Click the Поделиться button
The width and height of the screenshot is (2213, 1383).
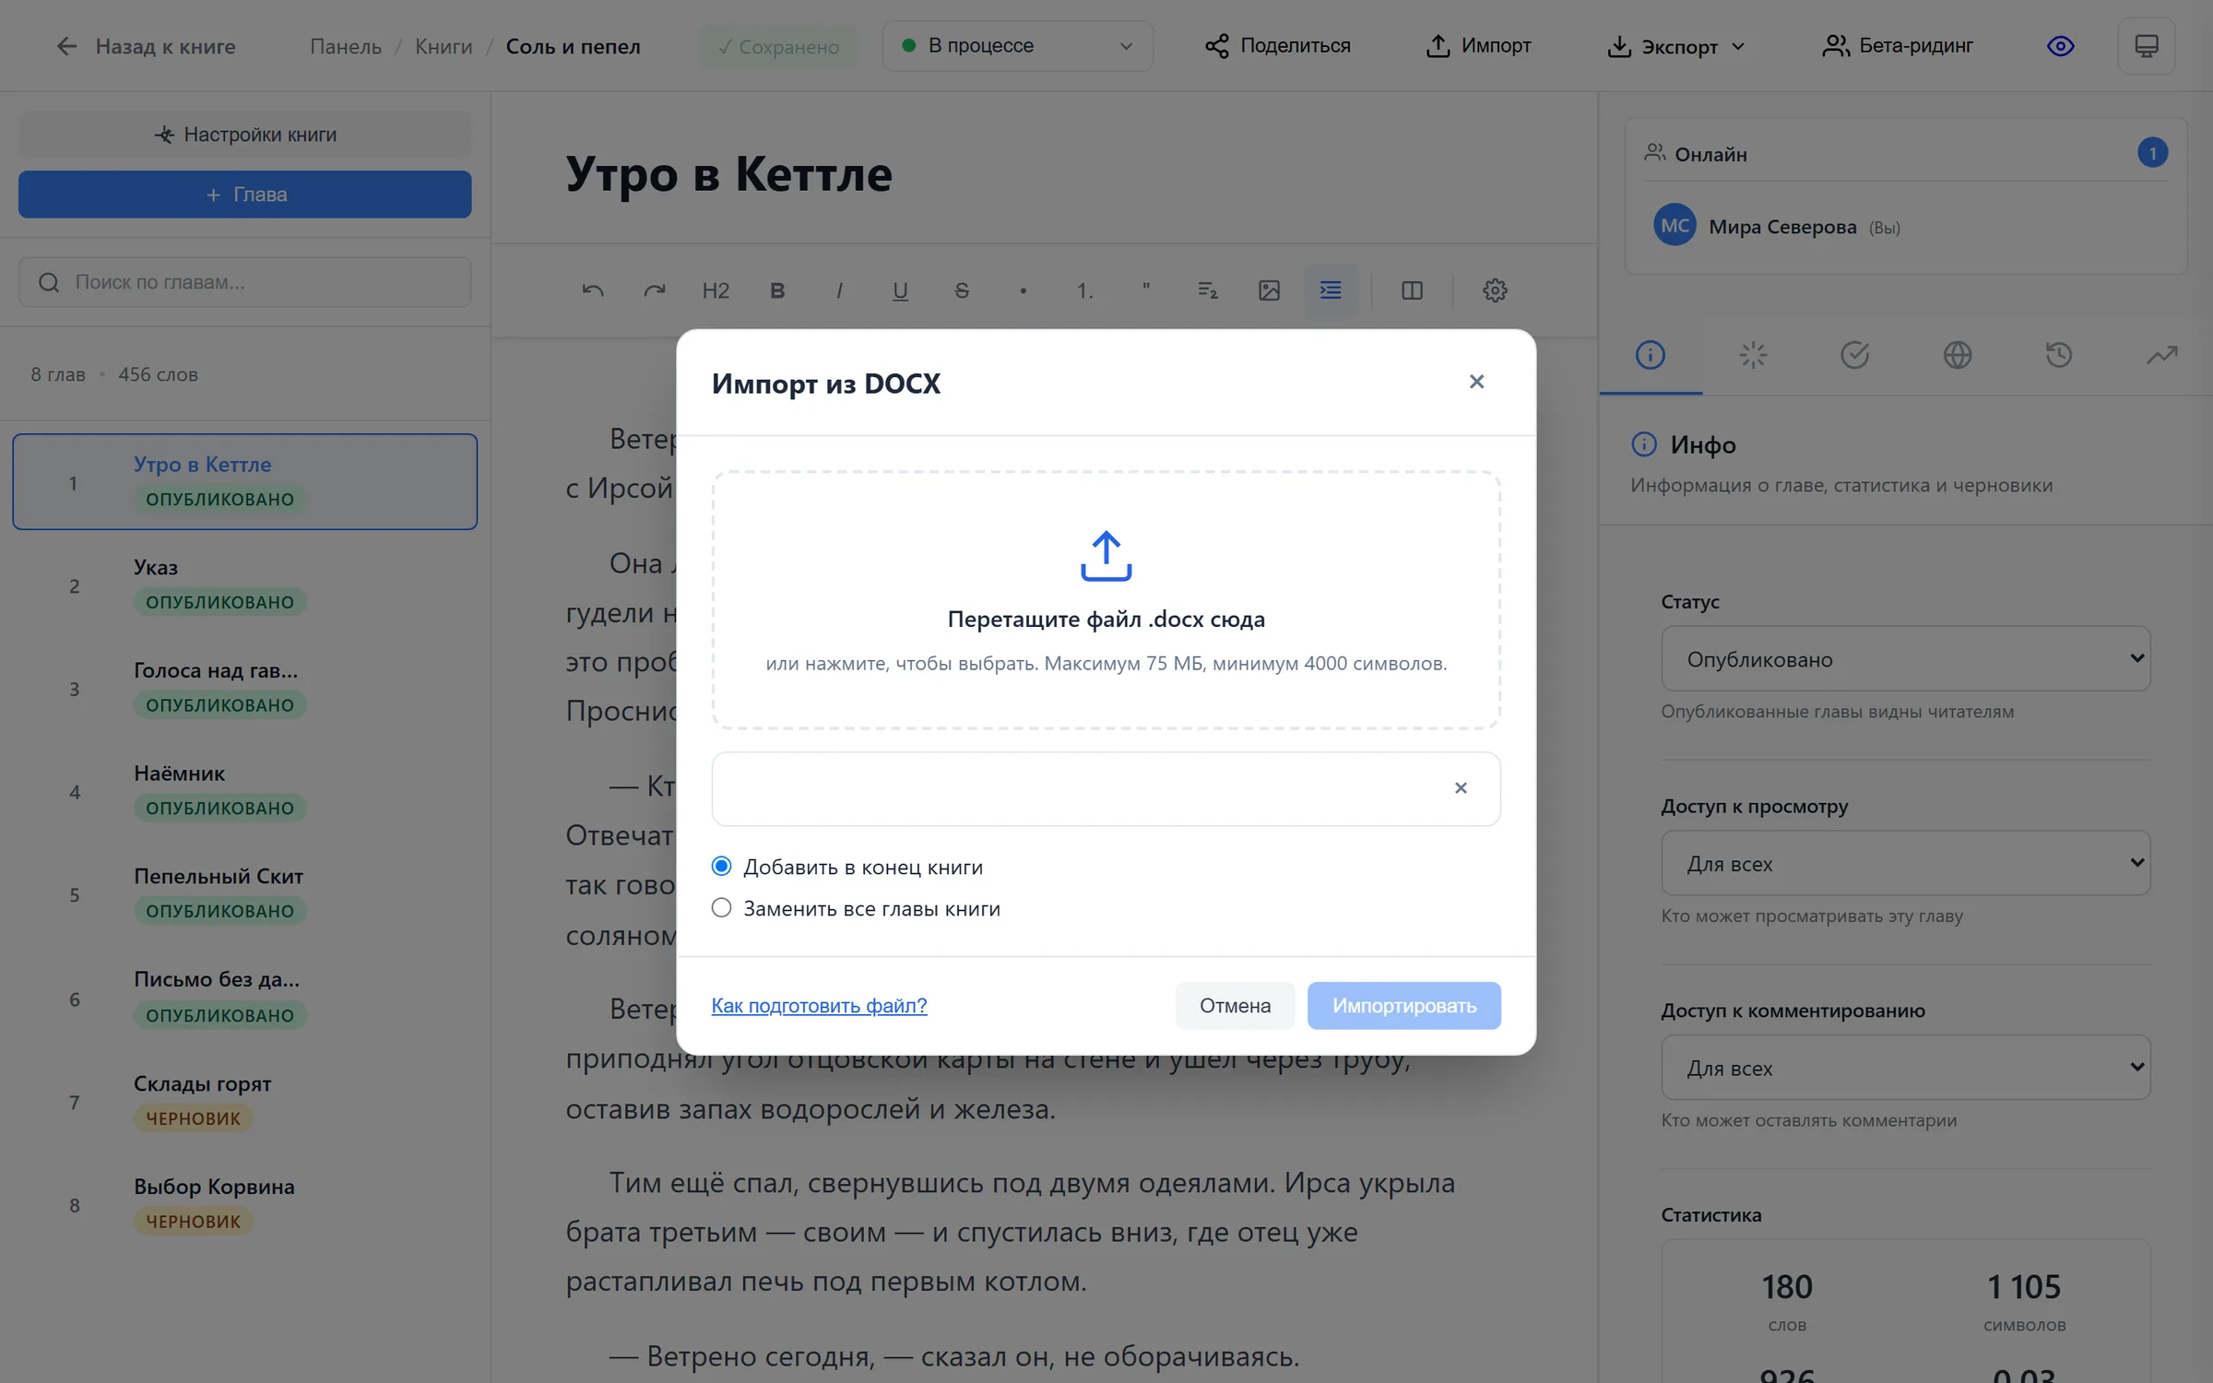pyautogui.click(x=1277, y=46)
